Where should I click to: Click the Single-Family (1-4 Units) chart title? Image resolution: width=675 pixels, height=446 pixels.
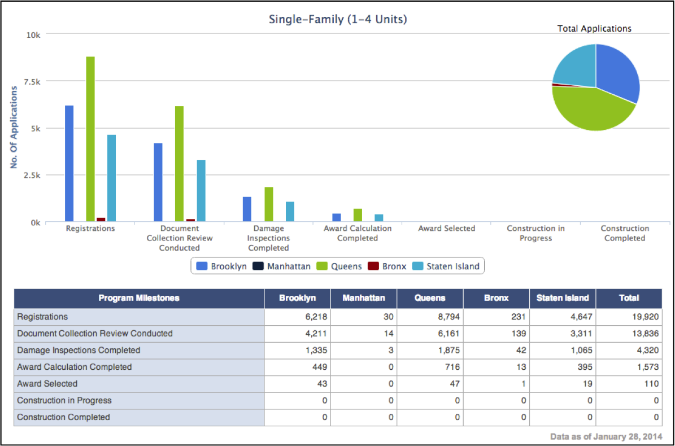(338, 19)
